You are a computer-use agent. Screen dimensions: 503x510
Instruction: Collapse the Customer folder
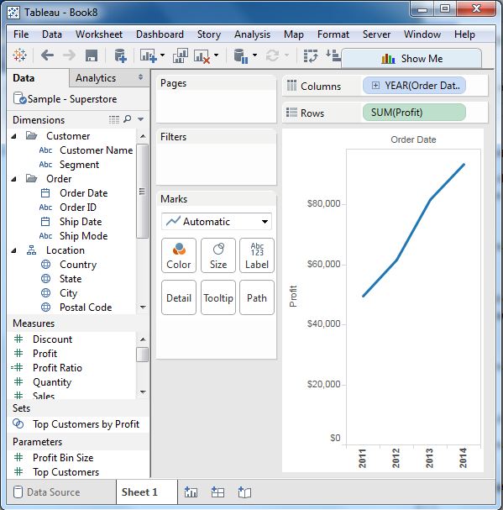click(13, 136)
